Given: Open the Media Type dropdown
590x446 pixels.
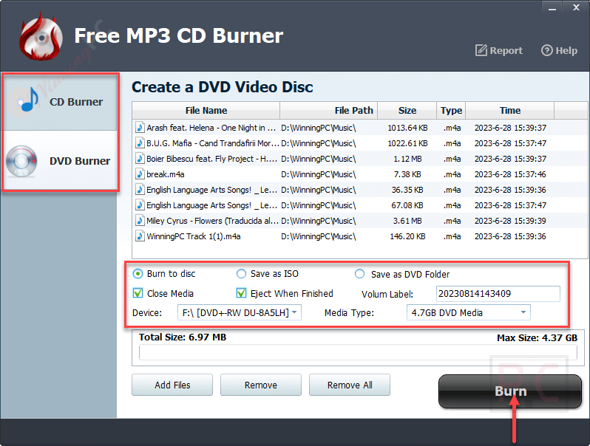Looking at the screenshot, I should 469,312.
